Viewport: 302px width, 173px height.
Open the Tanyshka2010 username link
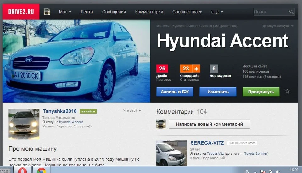point(60,111)
